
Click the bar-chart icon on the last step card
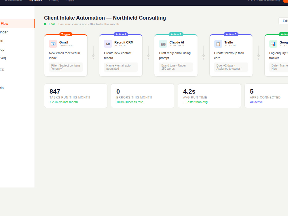point(273,44)
